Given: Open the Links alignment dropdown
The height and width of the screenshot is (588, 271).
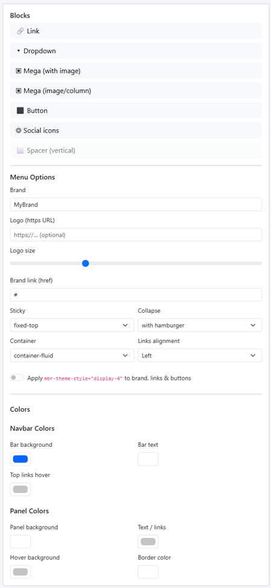Looking at the screenshot, I should click(x=200, y=355).
